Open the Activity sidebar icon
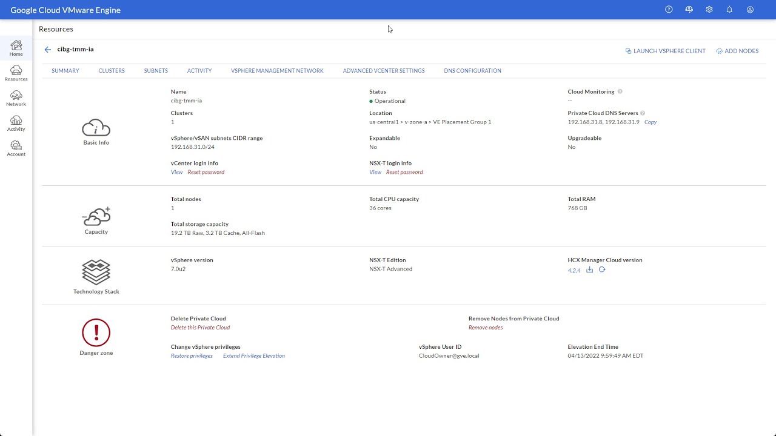776x436 pixels. 16,123
